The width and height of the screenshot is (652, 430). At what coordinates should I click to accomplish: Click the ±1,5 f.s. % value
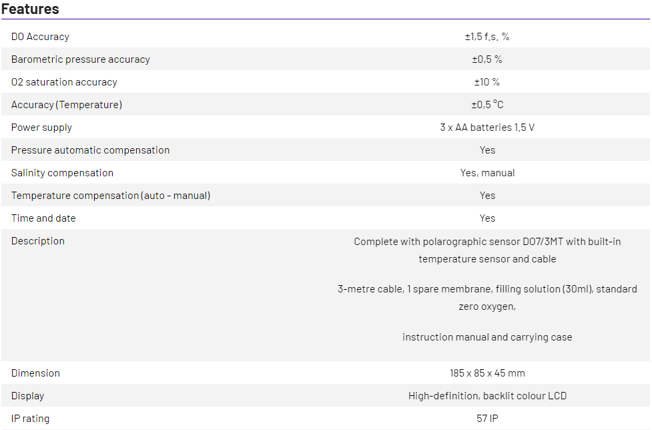tap(487, 37)
